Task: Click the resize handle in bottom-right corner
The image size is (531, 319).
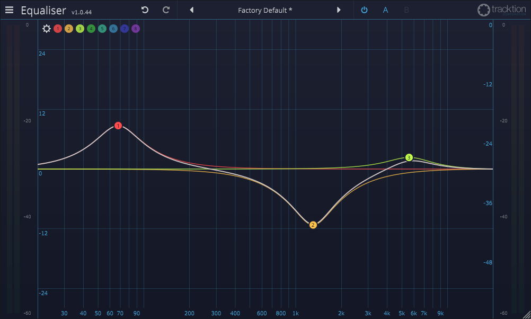Action: click(x=527, y=315)
